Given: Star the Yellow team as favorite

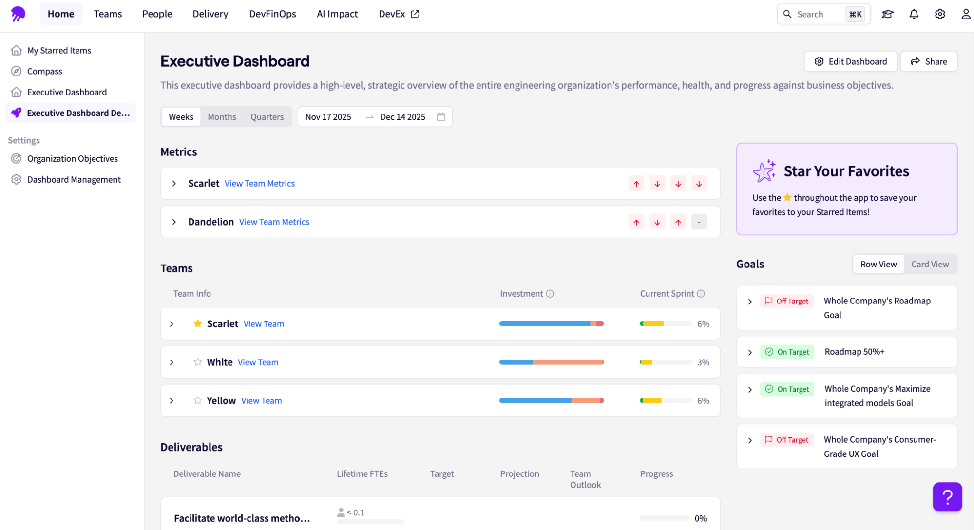Looking at the screenshot, I should [x=197, y=400].
